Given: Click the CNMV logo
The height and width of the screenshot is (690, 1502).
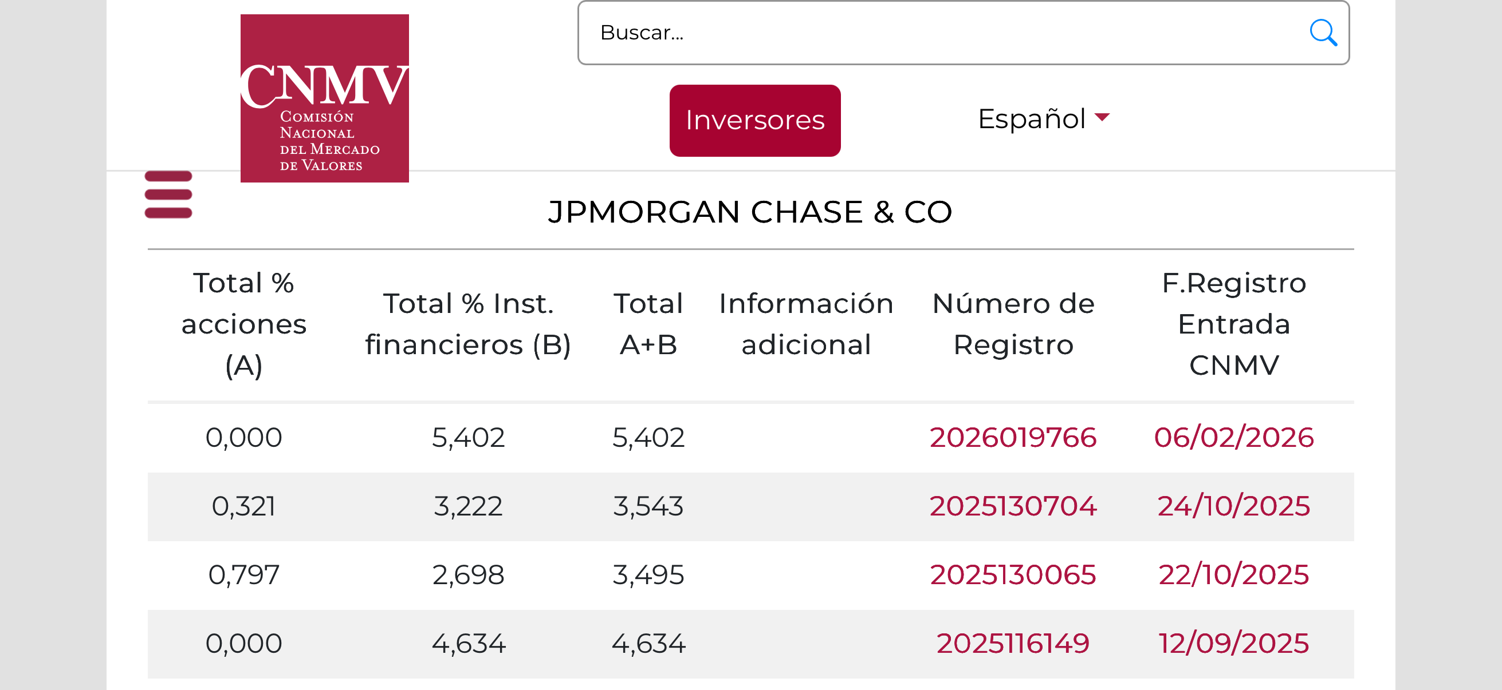Looking at the screenshot, I should pos(324,98).
